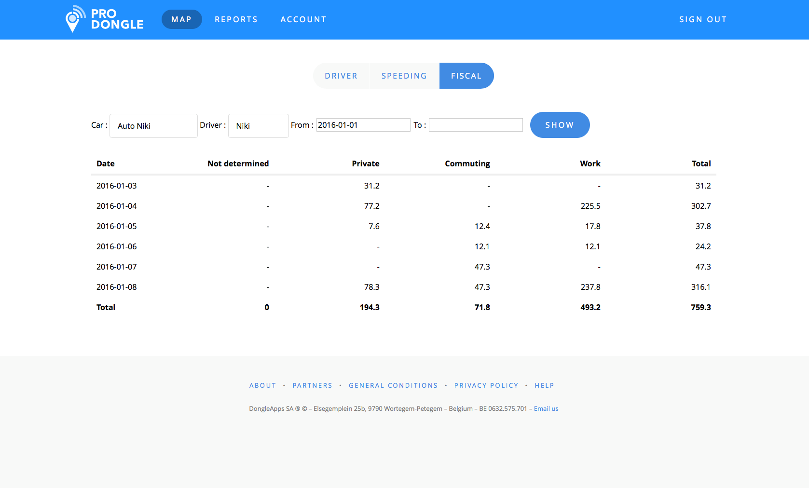809x488 pixels.
Task: Click the 2016-01-04 date row
Action: coord(117,206)
